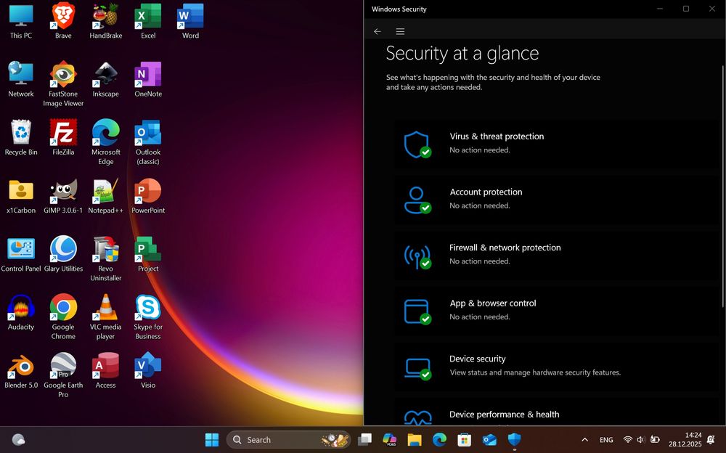Open the widgets weather button on taskbar
The image size is (726, 453).
point(19,439)
